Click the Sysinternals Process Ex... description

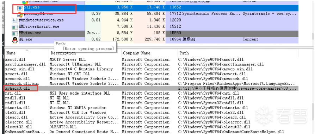point(211,14)
